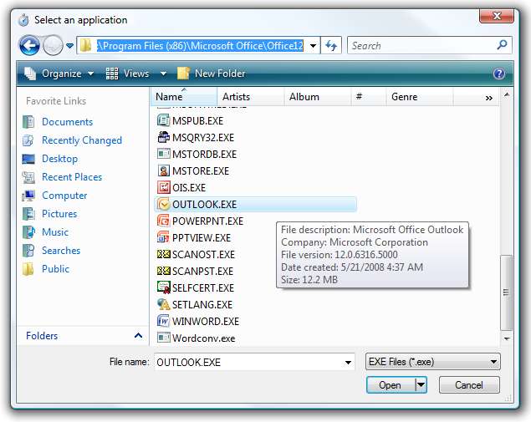
Task: Click the refresh button beside address bar
Action: (x=332, y=46)
